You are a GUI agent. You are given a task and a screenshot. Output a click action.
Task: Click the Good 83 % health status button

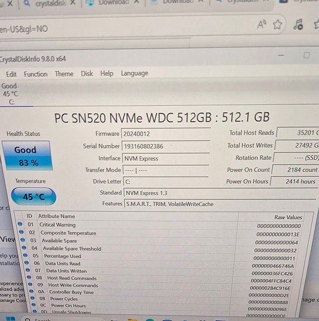coord(28,156)
